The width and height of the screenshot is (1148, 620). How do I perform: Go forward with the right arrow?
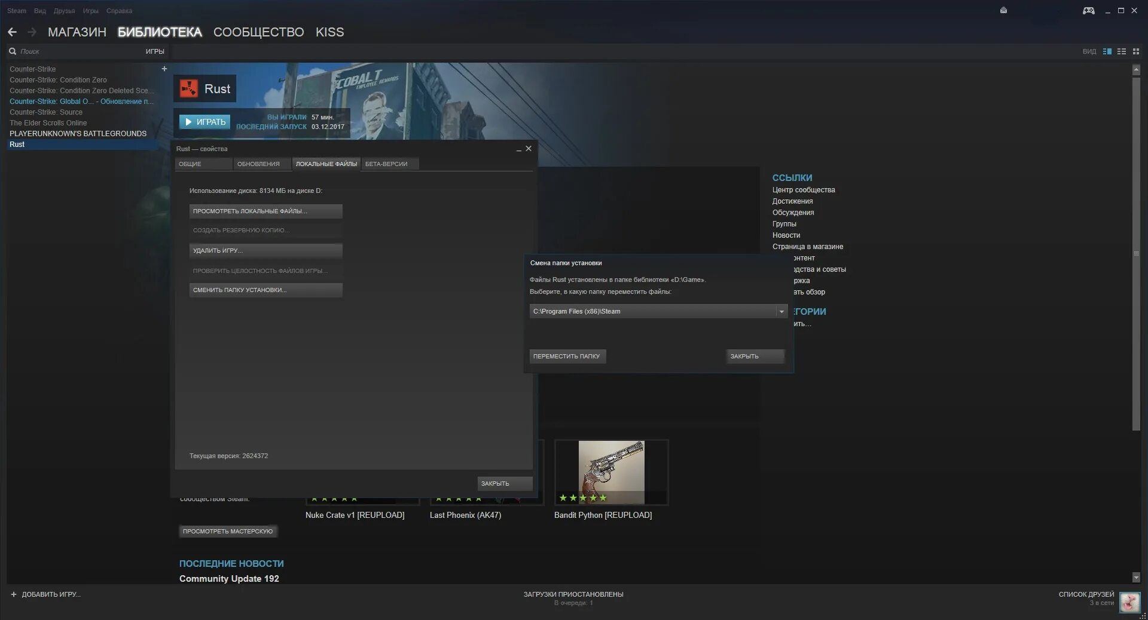(32, 32)
